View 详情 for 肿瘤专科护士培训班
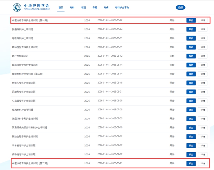 tap(203, 30)
